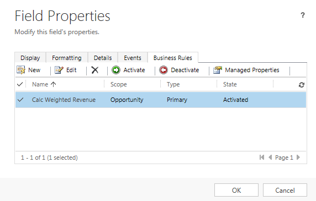Refresh the business rules grid
The width and height of the screenshot is (316, 201).
pos(302,85)
